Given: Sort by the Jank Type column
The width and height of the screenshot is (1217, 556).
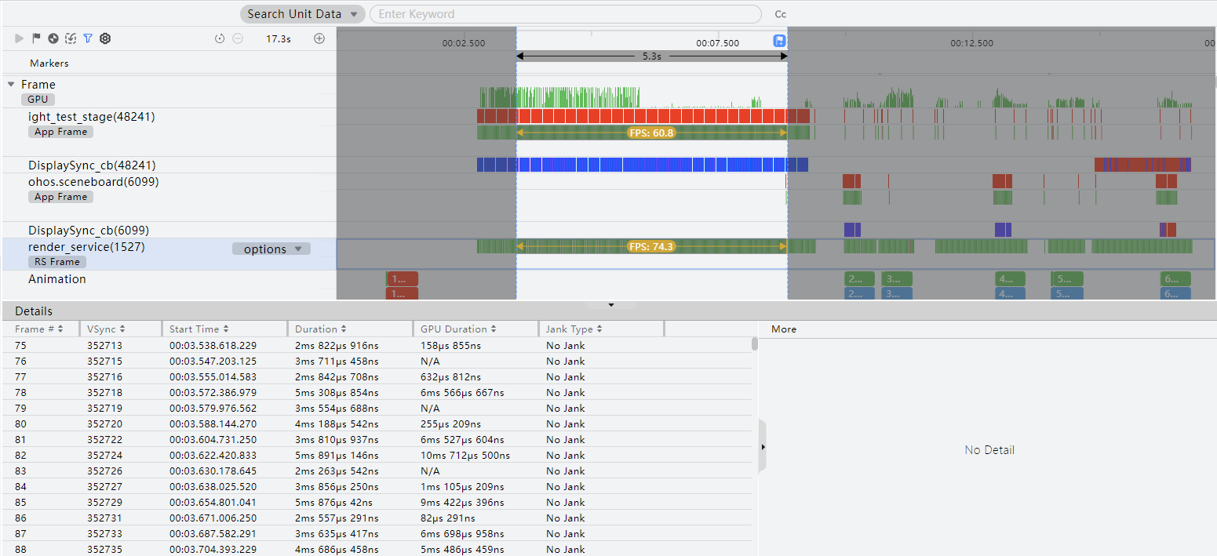Looking at the screenshot, I should point(574,329).
